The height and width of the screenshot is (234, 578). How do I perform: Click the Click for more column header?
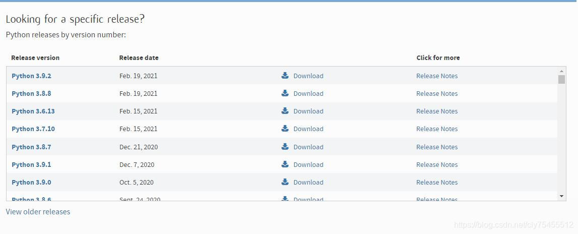(x=438, y=58)
